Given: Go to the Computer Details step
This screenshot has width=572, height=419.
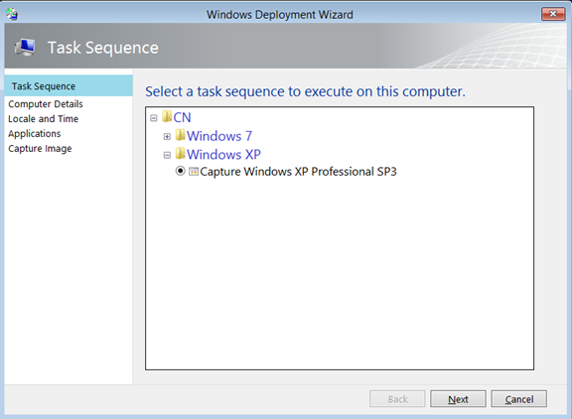Looking at the screenshot, I should 46,104.
